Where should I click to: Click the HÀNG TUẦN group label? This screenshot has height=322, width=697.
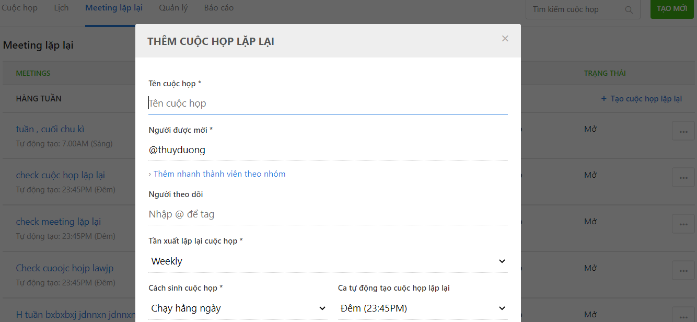tap(39, 99)
